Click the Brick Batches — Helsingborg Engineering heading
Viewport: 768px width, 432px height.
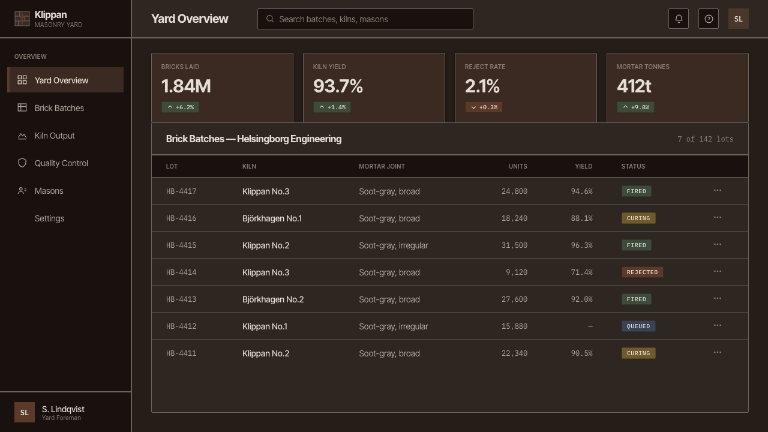point(254,139)
